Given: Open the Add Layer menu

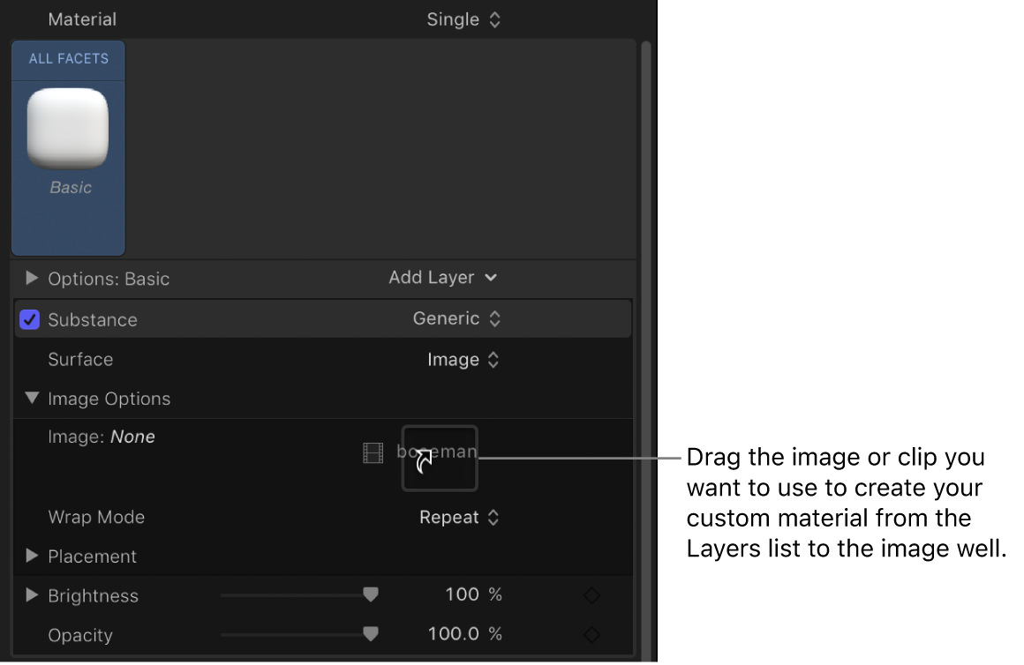Looking at the screenshot, I should [x=443, y=277].
